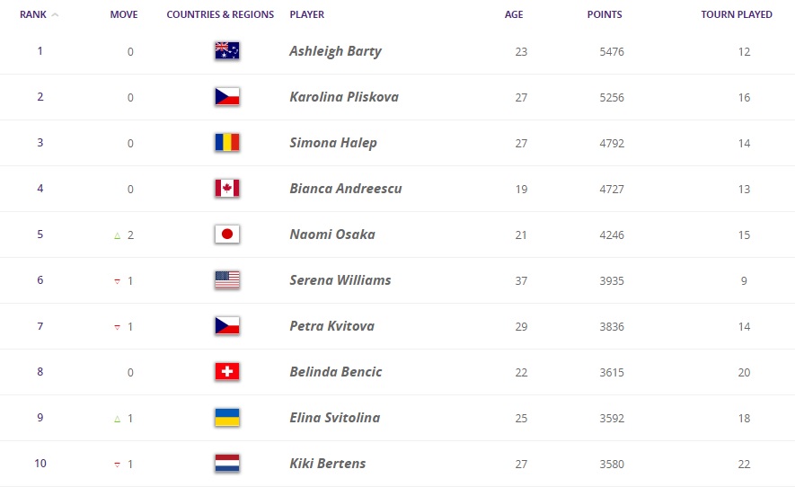
Task: Open Ashleigh Barty's player profile
Action: pos(335,51)
